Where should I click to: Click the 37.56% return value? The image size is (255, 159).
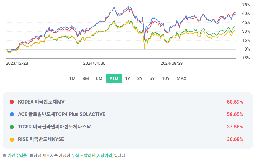click(235, 127)
